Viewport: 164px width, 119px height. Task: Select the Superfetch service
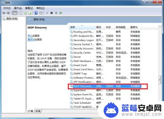(x=106, y=90)
